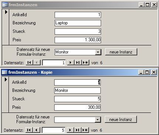Create new record in frmInstanzen navigation
This screenshot has width=159, height=135.
85,63
